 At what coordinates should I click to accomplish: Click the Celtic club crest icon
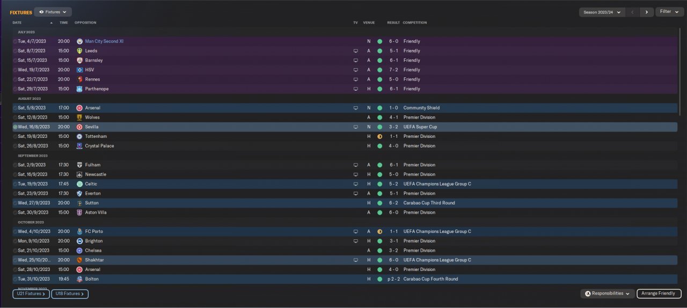click(x=79, y=184)
